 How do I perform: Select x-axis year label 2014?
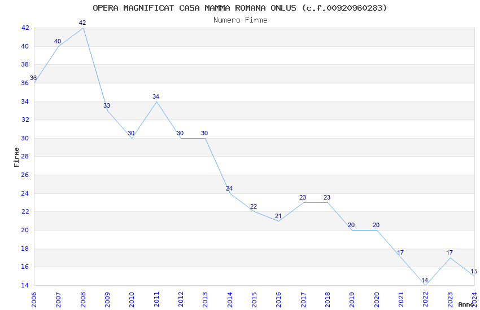(x=230, y=299)
